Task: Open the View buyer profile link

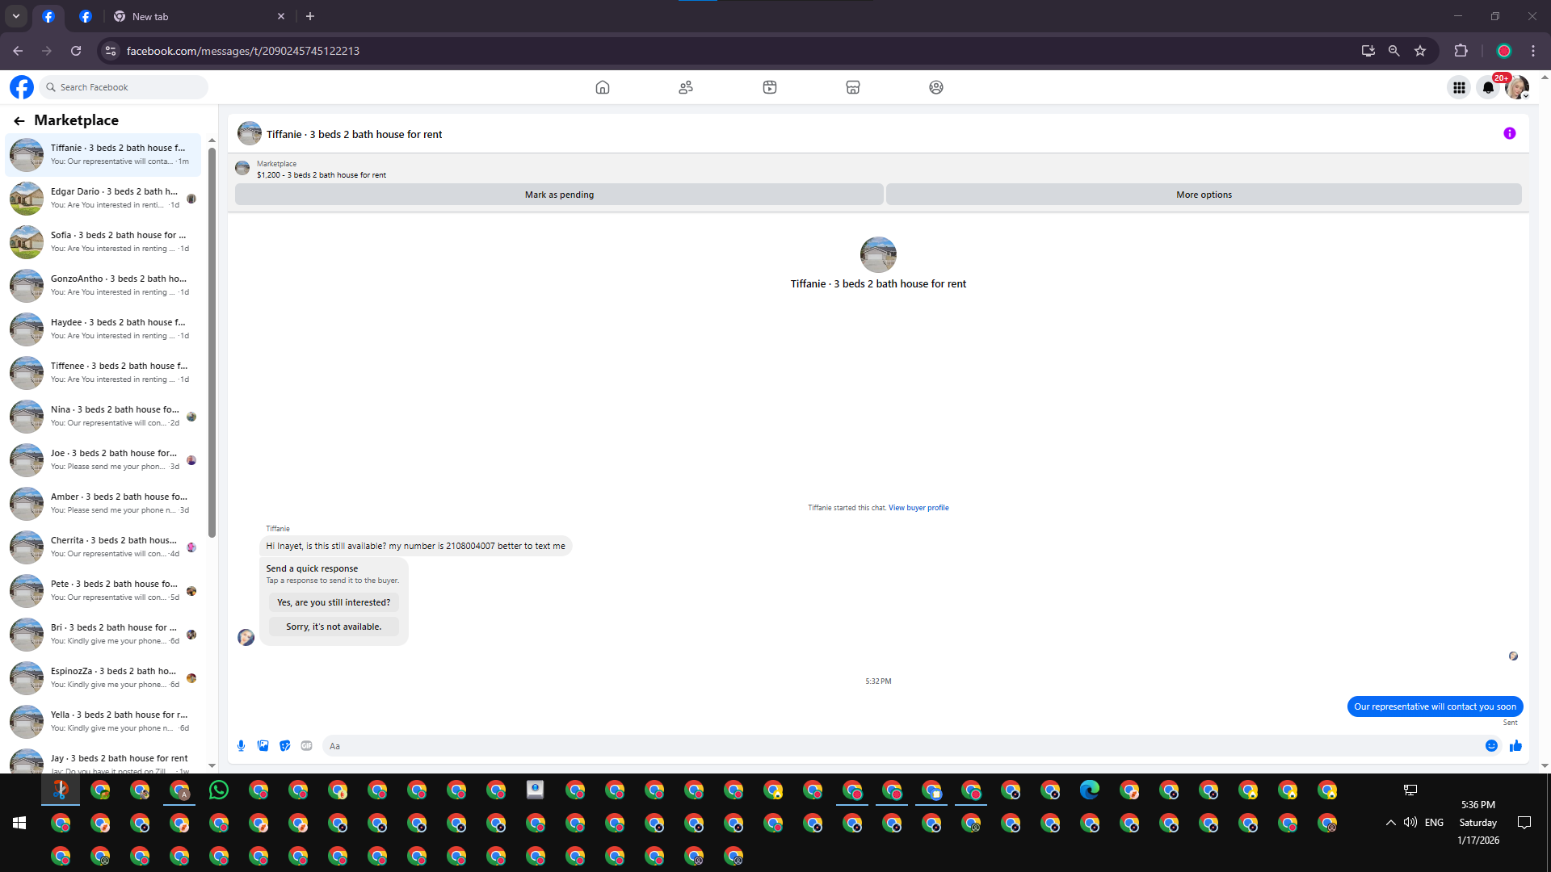Action: 918,508
